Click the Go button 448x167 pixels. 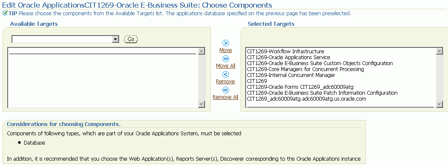(x=131, y=39)
